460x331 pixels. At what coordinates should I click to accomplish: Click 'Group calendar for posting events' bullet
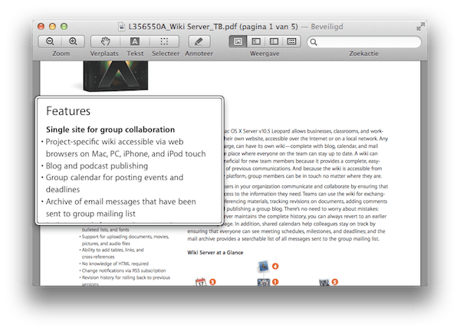click(x=114, y=183)
